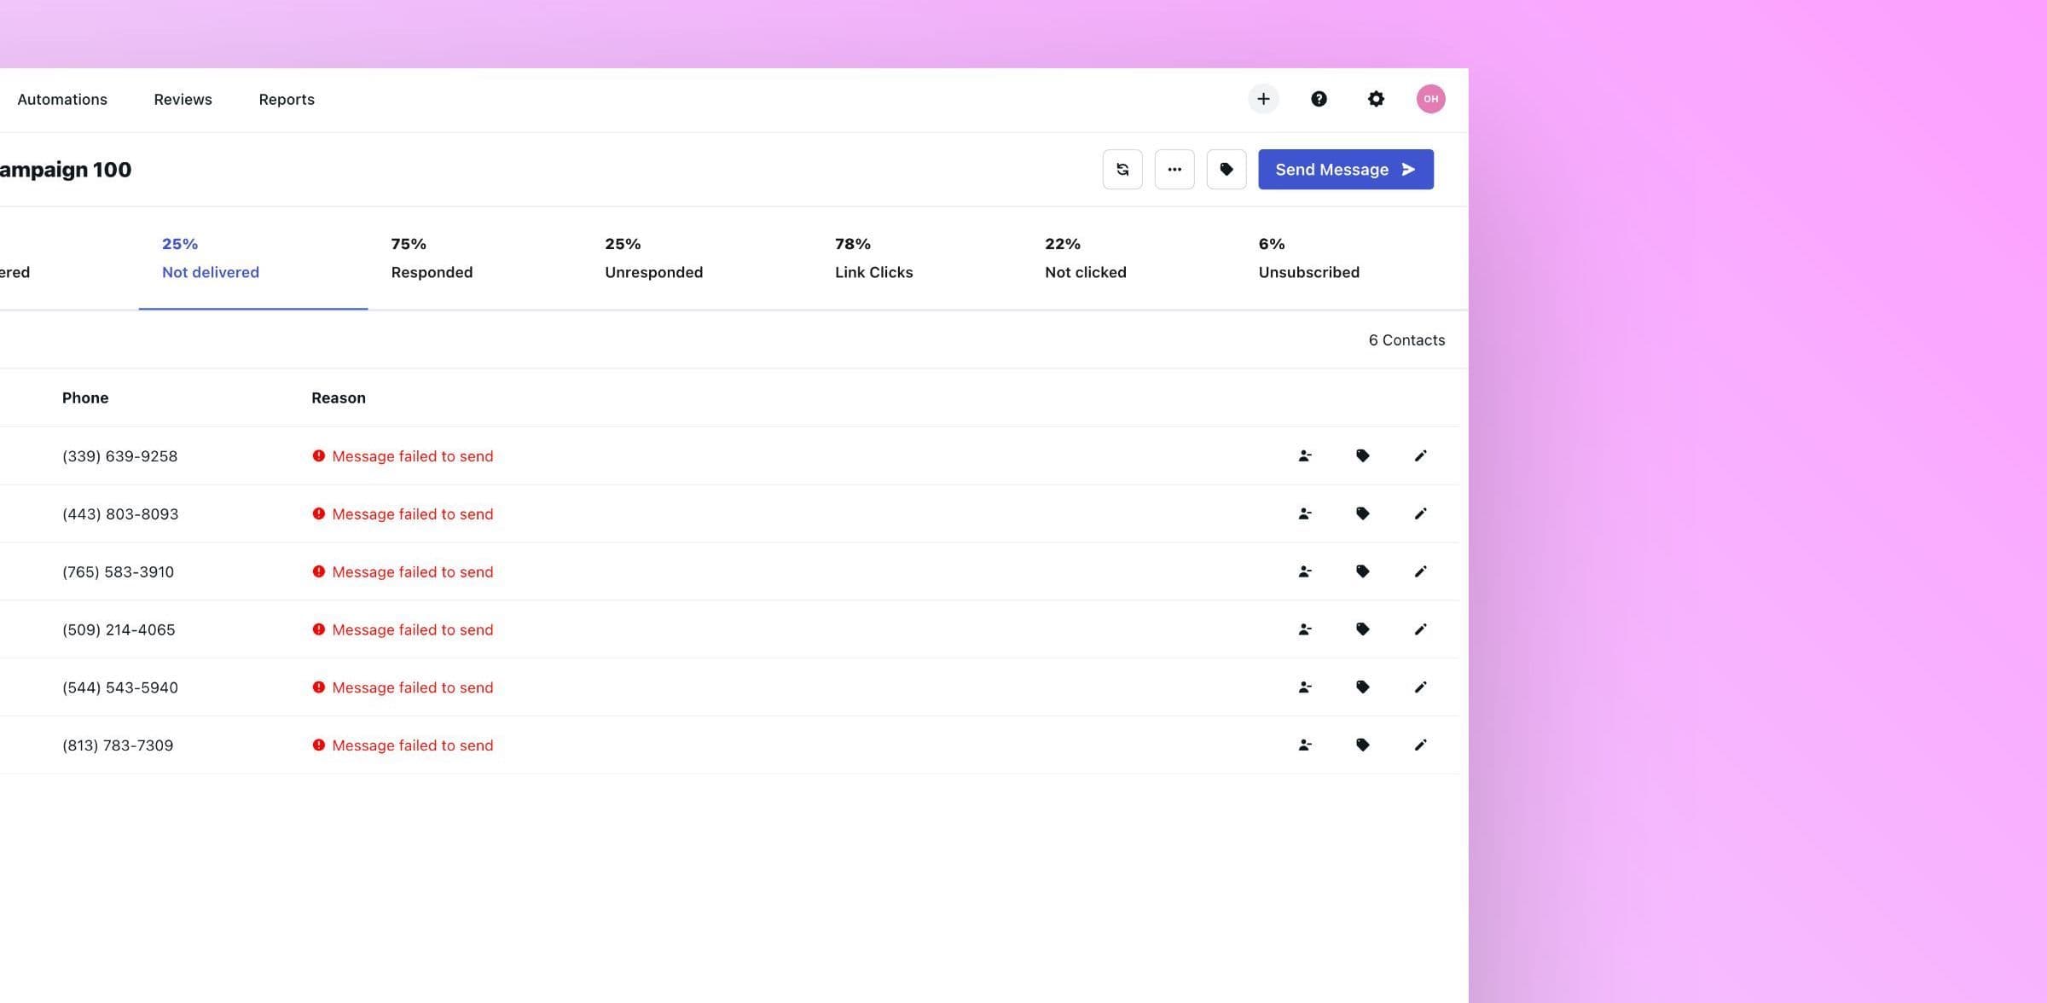Click the edit pencil for (813) 783-7309

[1420, 745]
